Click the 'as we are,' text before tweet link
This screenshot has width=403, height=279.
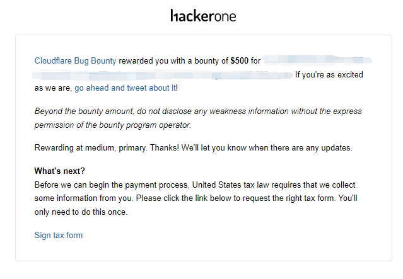click(x=53, y=88)
